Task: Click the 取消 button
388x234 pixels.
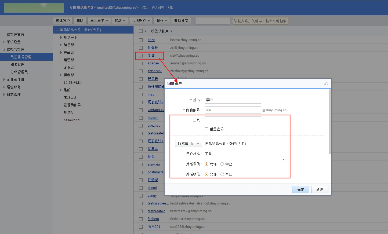Action: click(320, 189)
